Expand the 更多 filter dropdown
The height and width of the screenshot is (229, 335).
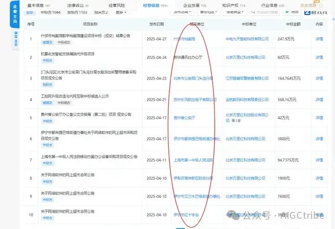[x=121, y=13]
